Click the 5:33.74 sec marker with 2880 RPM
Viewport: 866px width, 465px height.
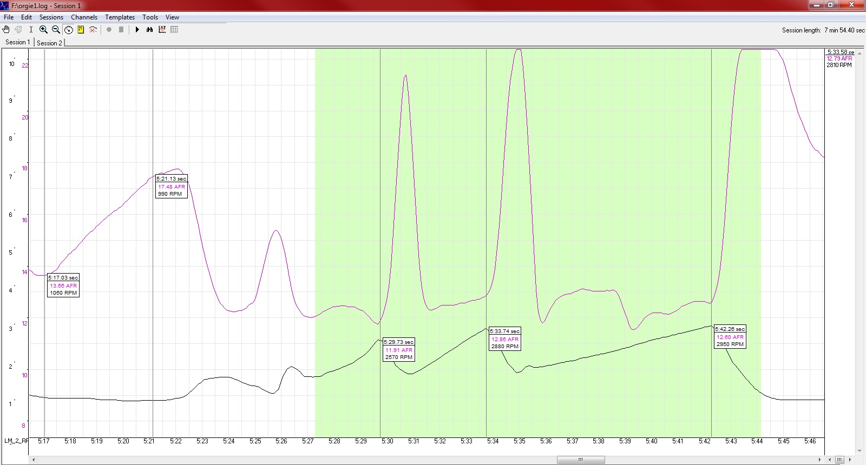coord(504,338)
